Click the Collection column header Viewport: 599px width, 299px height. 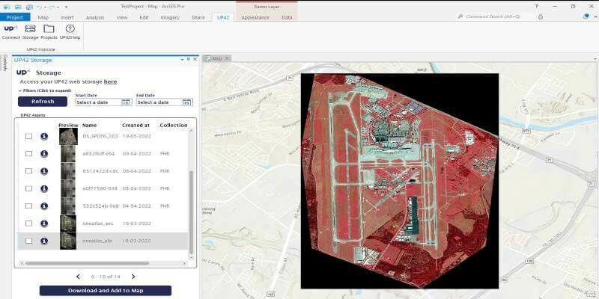click(174, 125)
